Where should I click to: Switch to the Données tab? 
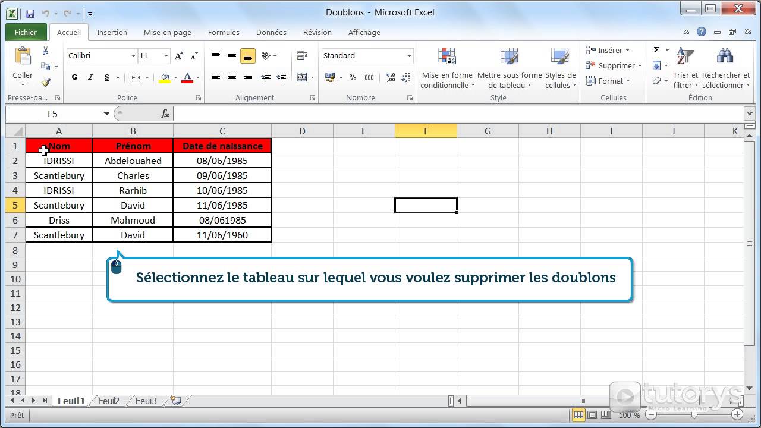click(271, 33)
